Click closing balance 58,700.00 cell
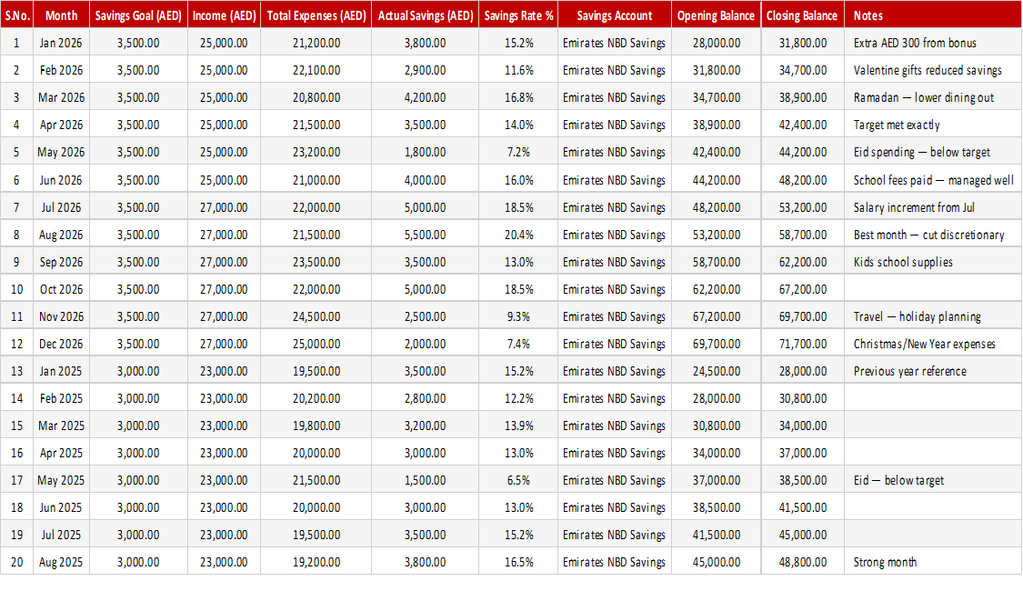The image size is (1023, 601). [x=802, y=235]
